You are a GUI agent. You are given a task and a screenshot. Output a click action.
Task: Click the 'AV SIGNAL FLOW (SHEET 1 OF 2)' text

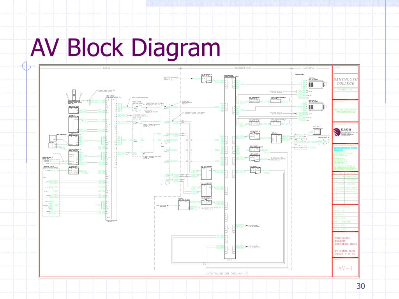[x=345, y=252]
